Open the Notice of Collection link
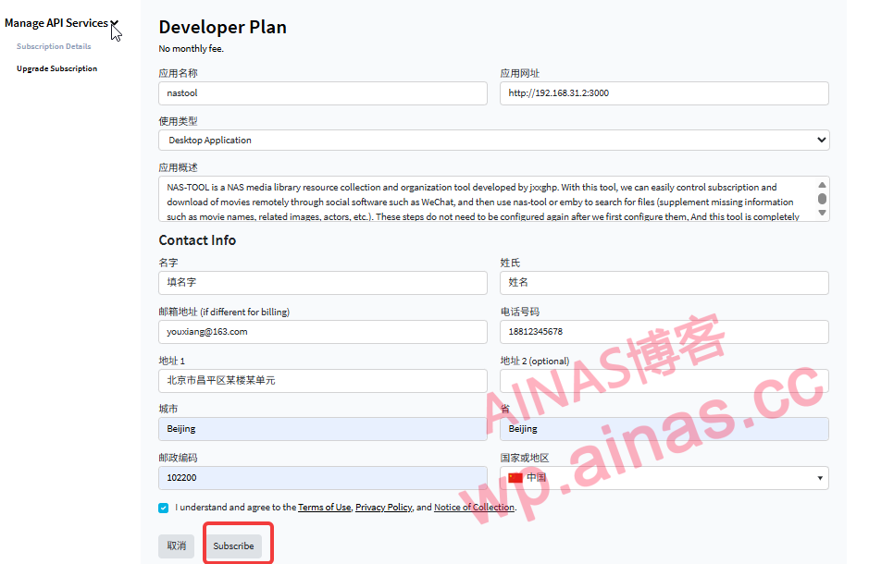Viewport: 869px width, 564px height. pos(474,507)
